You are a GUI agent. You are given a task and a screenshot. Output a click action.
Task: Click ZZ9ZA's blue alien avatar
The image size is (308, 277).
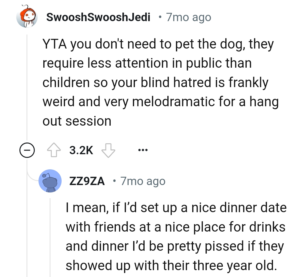point(50,181)
